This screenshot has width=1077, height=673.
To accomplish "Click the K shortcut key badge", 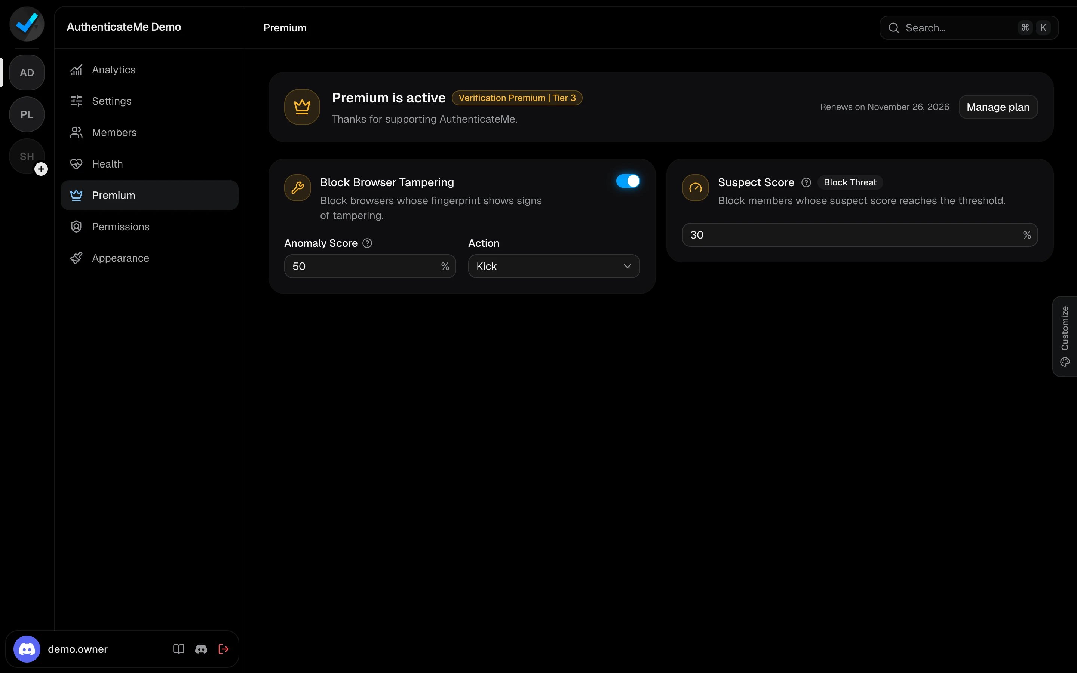I will point(1043,28).
